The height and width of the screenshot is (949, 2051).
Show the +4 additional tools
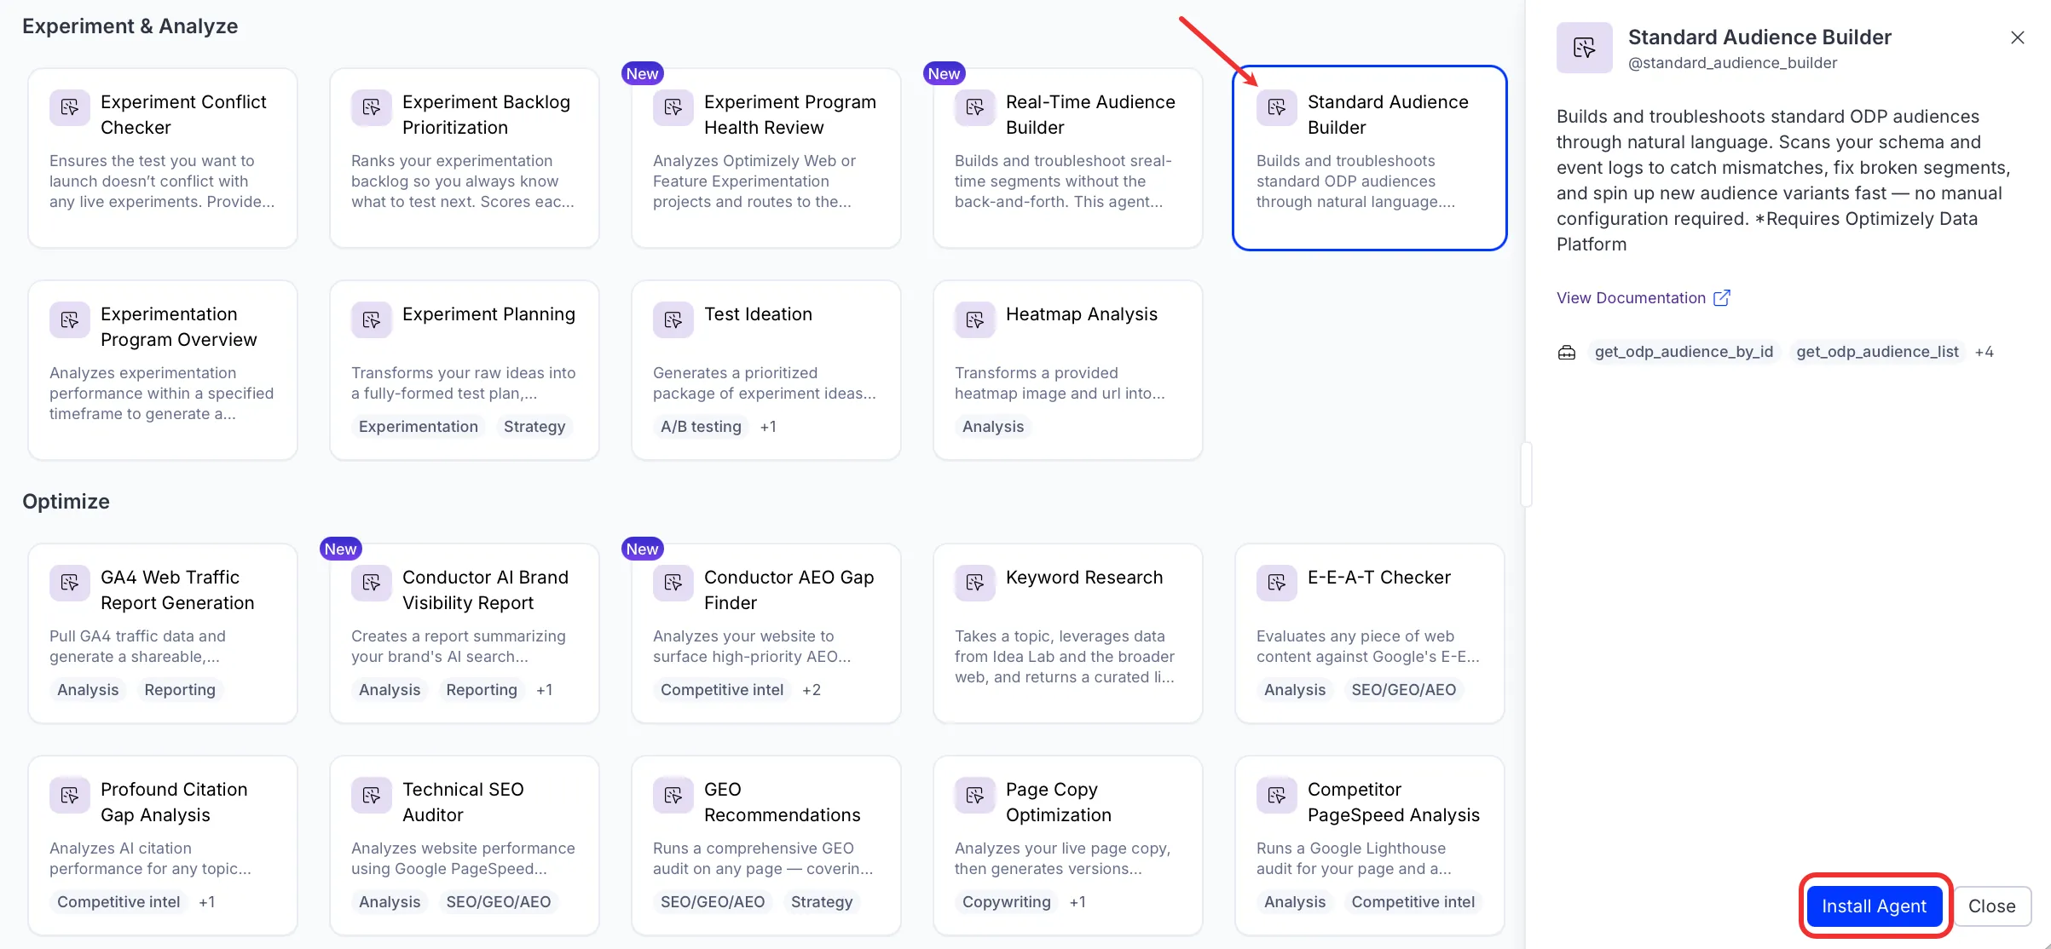click(x=1985, y=352)
